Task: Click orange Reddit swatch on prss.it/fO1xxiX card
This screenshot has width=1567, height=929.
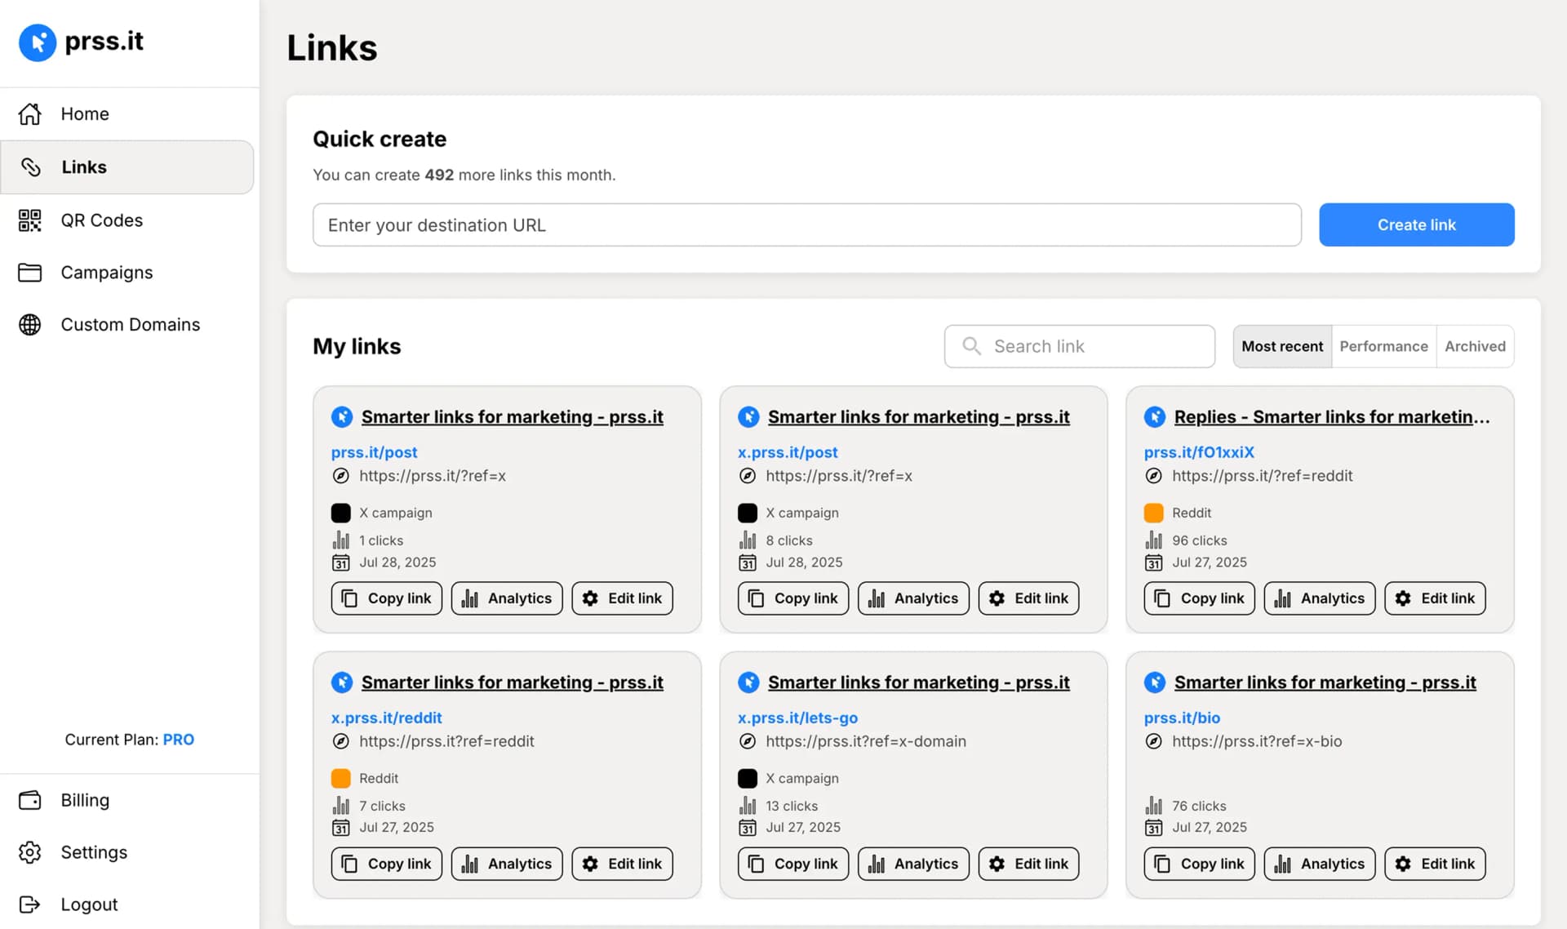Action: pos(1153,513)
